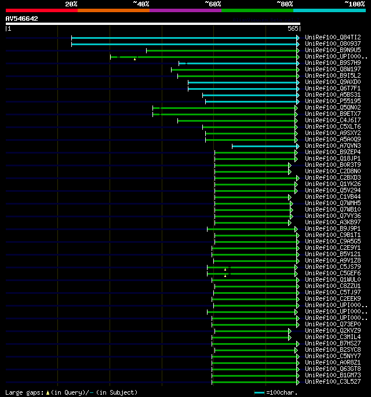Click the cyan ~100% identity legend segment
This screenshot has width=371, height=397.
[x=329, y=10]
